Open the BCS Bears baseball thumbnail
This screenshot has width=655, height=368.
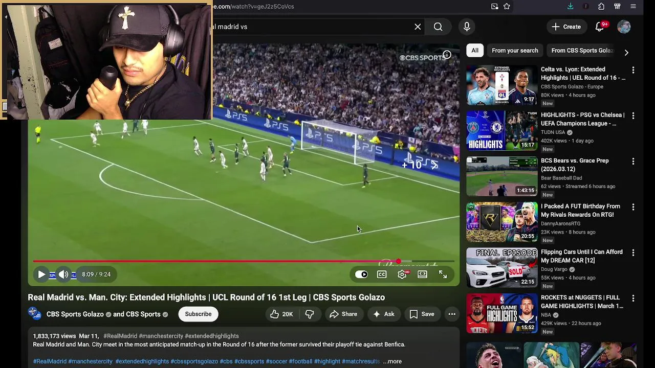click(x=502, y=176)
